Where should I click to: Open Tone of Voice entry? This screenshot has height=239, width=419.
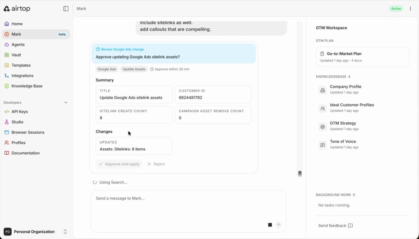[362, 144]
